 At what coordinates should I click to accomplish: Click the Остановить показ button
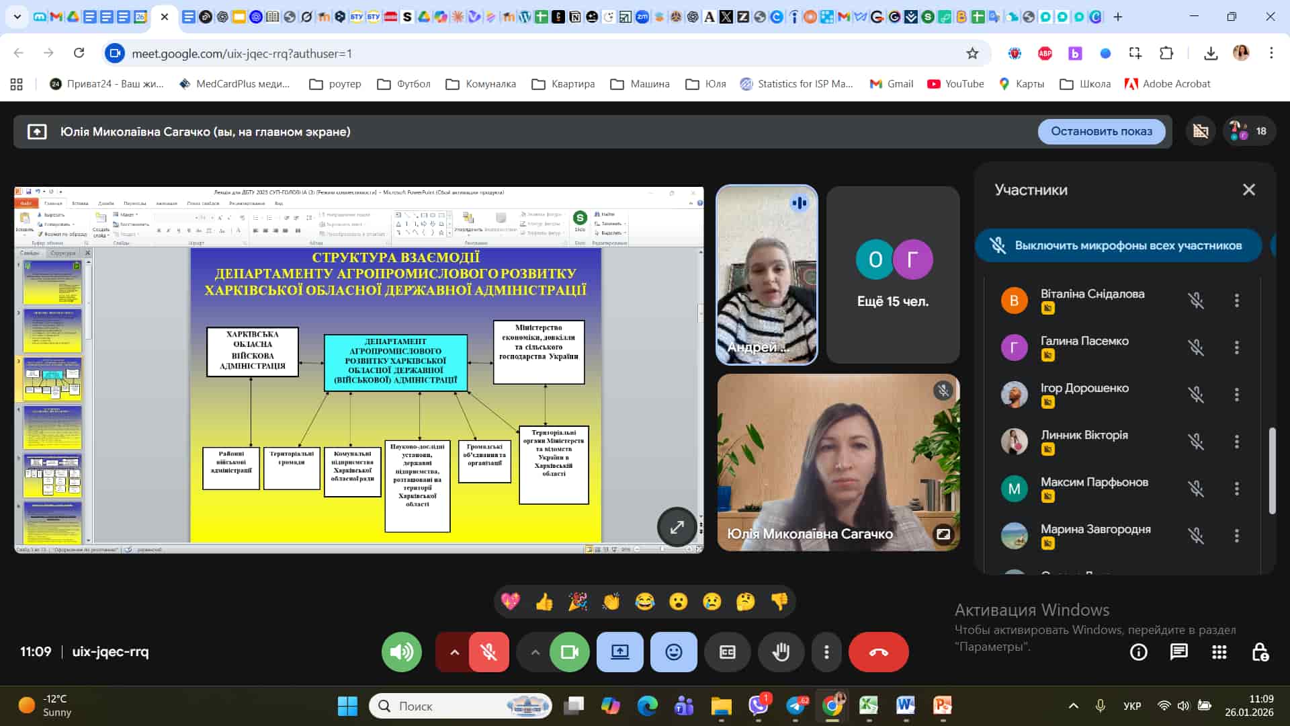[x=1101, y=132]
